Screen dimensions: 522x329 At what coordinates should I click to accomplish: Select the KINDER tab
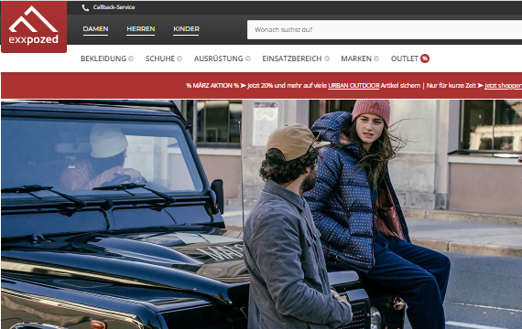click(186, 29)
